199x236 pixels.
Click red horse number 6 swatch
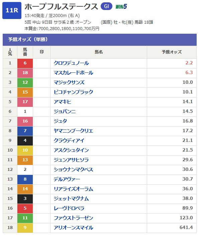point(25,63)
